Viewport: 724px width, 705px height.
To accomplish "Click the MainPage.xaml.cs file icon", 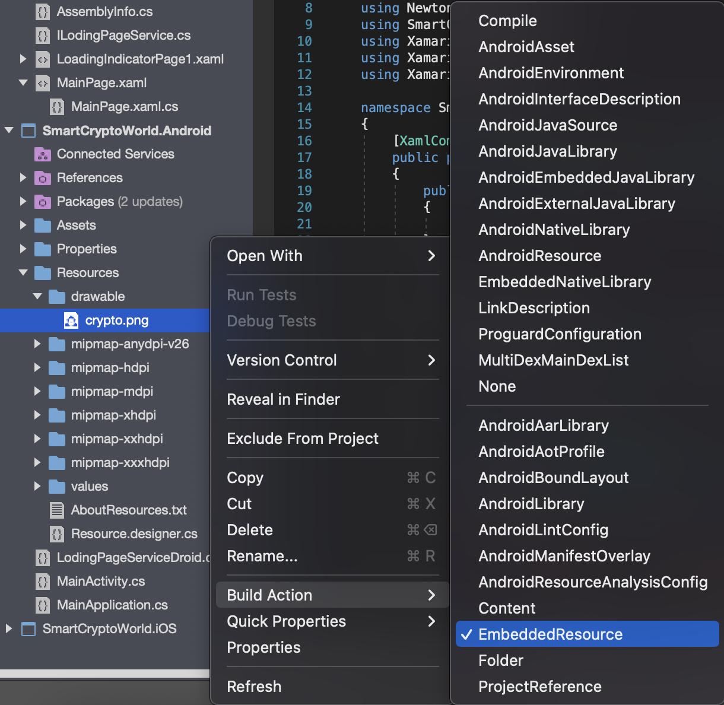I will (x=56, y=107).
